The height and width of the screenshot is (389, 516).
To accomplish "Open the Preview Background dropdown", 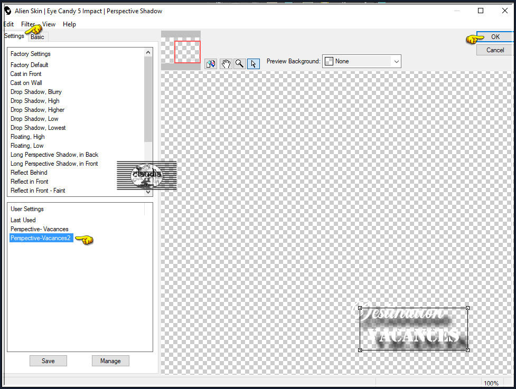I will click(362, 61).
